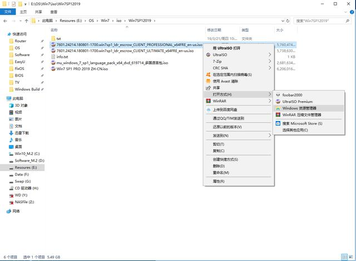The width and height of the screenshot is (356, 261).
Task: Sort by the 类型 column header
Action: pyautogui.click(x=245, y=30)
